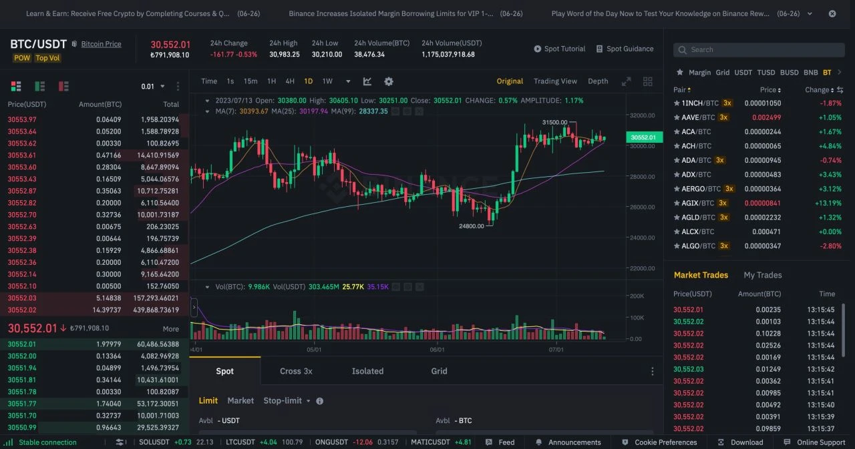
Task: Open the Spot Tutorial link
Action: [x=559, y=49]
